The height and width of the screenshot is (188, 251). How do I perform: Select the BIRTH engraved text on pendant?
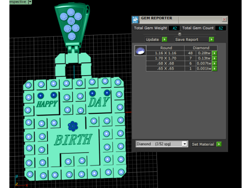[73, 139]
